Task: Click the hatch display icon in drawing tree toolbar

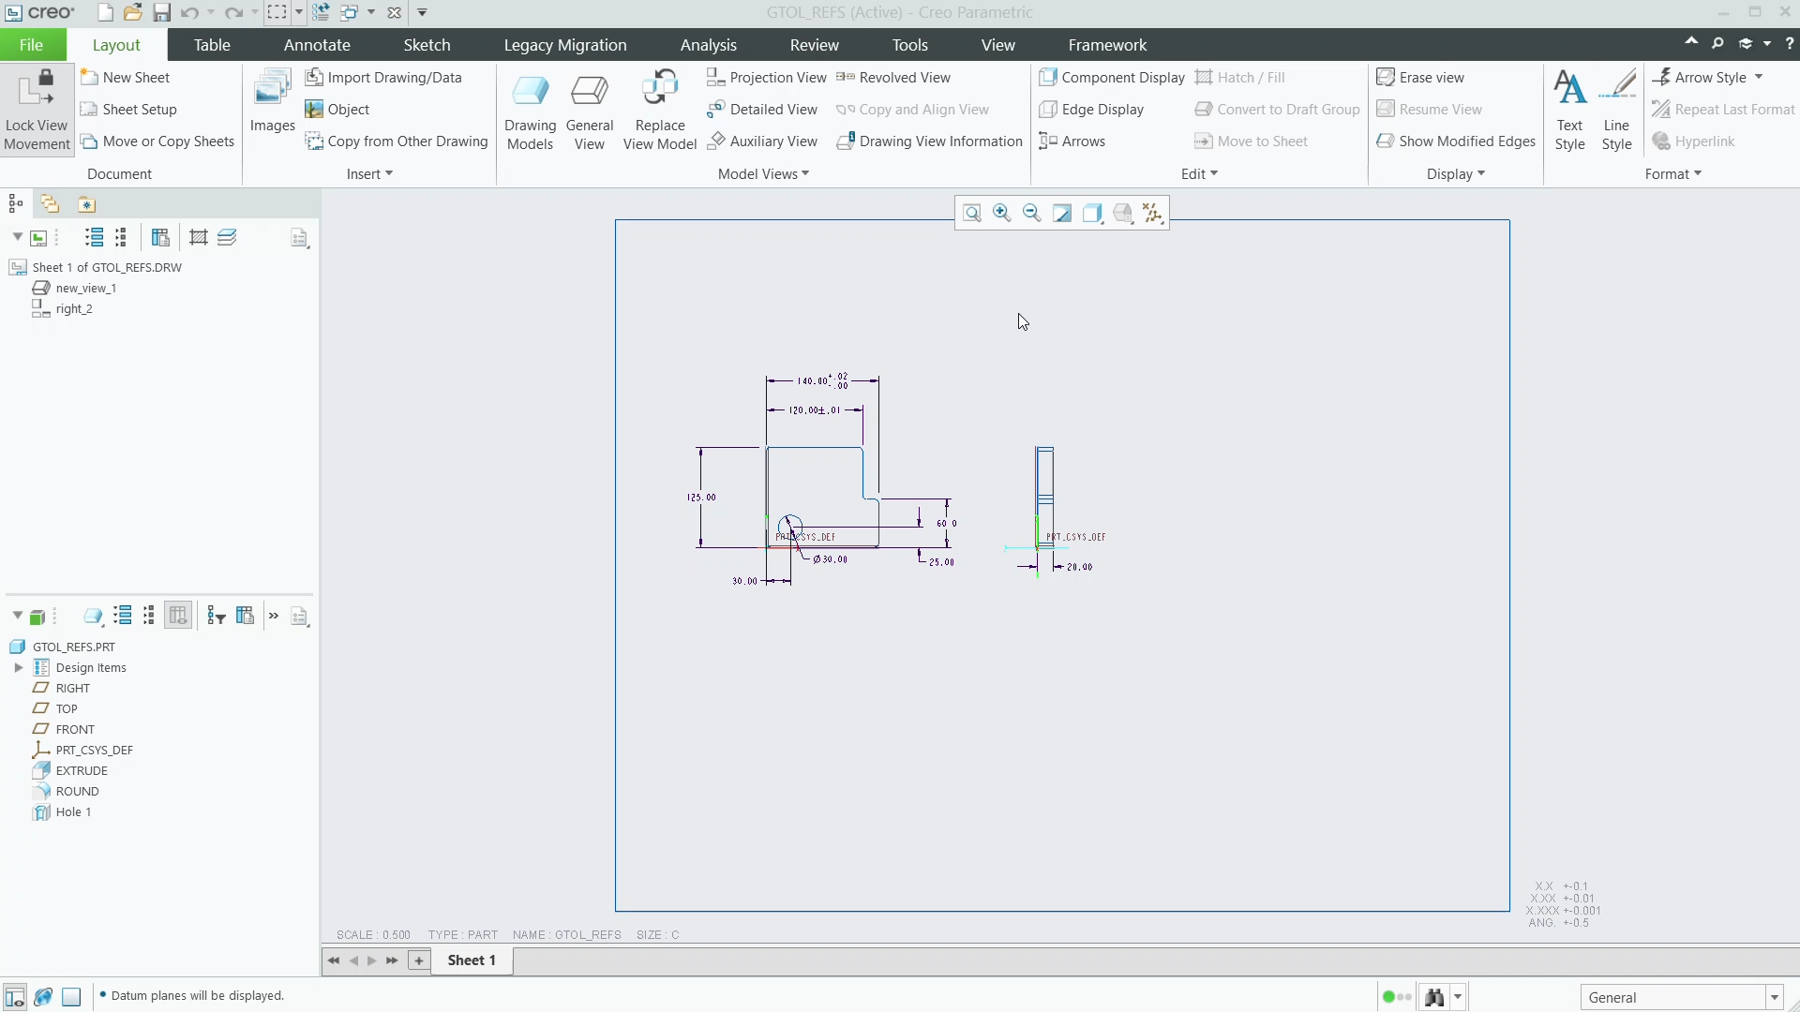Action: click(x=198, y=238)
